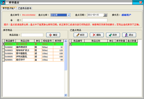This screenshot has width=144, height=99.
Task: Click scroll down arrow of inventory list
Action: point(65,95)
